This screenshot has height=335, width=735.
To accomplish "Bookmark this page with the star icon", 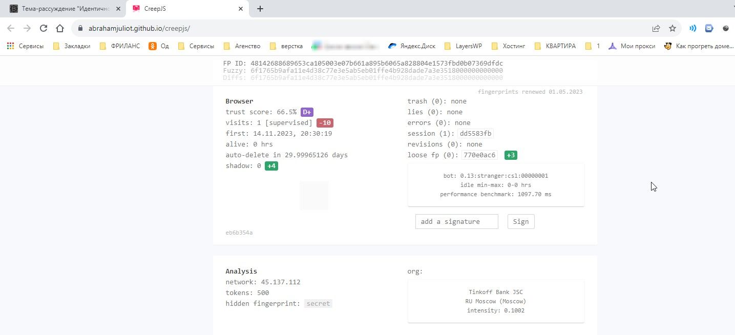I will 673,29.
